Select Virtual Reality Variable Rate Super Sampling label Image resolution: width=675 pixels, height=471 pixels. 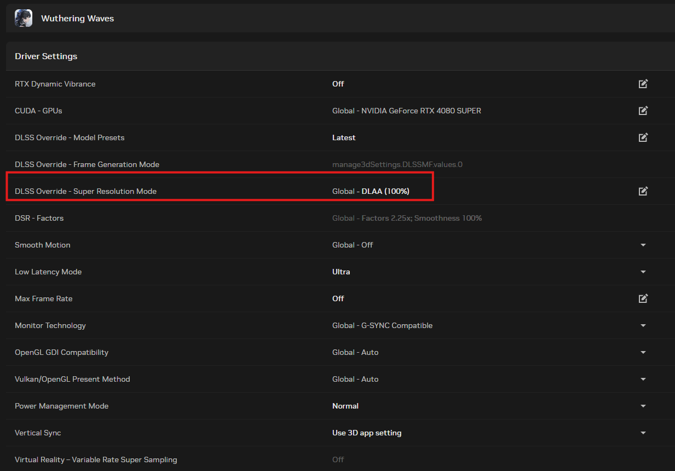[96, 459]
